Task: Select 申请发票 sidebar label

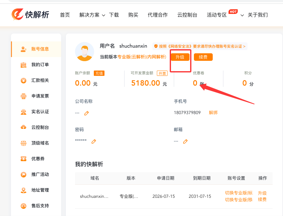Action: 40,96
